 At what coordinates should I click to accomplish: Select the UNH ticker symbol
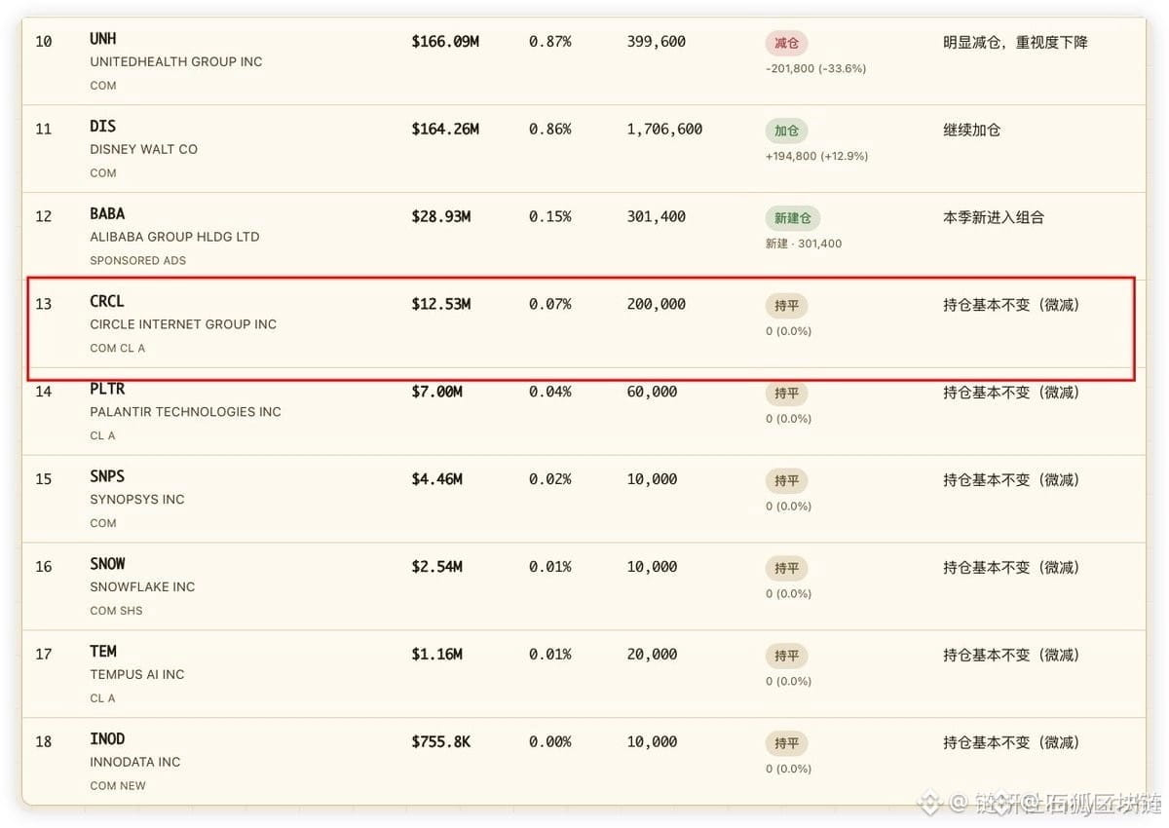pyautogui.click(x=102, y=39)
